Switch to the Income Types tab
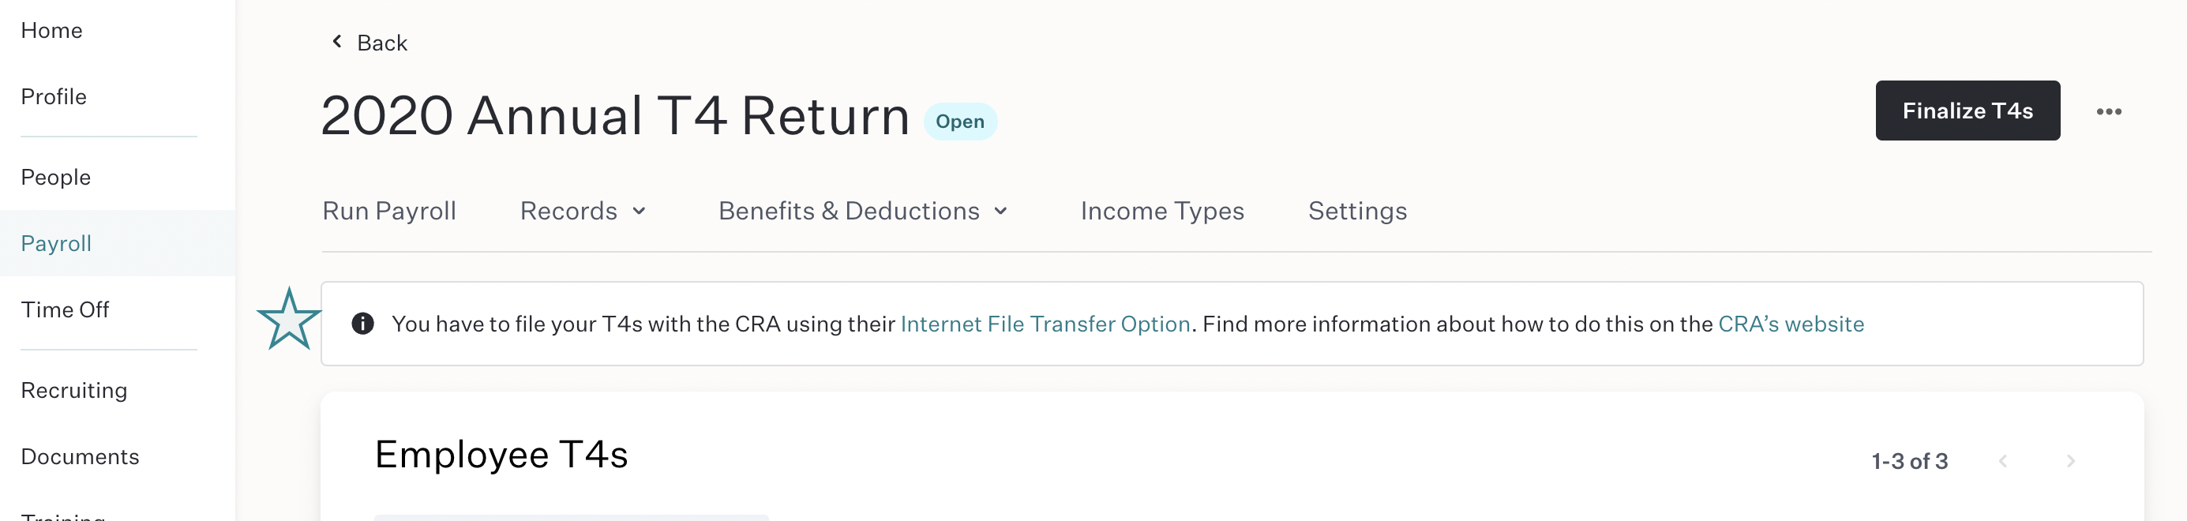The height and width of the screenshot is (521, 2187). tap(1161, 211)
